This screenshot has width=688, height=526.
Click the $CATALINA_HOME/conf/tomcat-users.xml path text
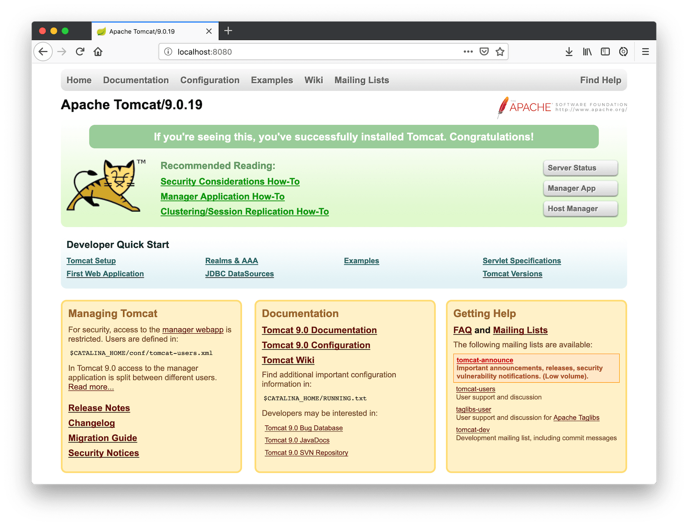point(141,353)
